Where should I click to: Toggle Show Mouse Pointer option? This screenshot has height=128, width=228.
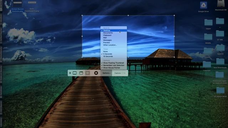click(114, 68)
